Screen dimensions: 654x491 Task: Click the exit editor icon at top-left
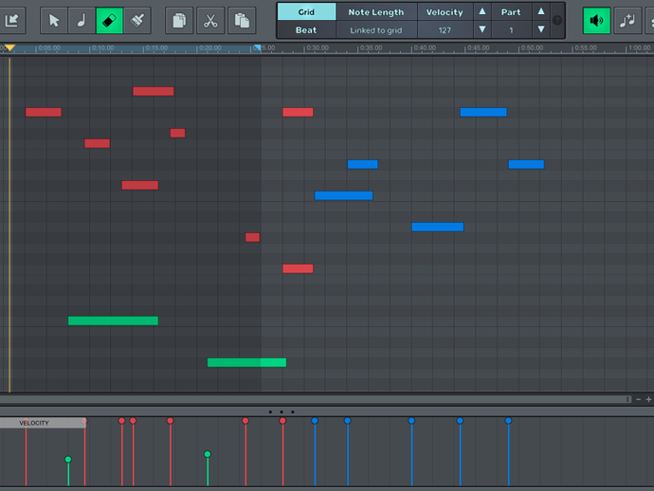click(11, 20)
